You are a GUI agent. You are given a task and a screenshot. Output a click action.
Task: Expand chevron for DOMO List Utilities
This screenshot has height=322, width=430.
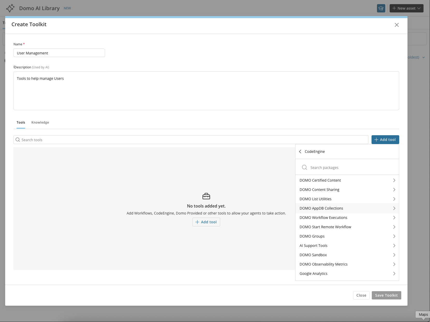tap(394, 199)
